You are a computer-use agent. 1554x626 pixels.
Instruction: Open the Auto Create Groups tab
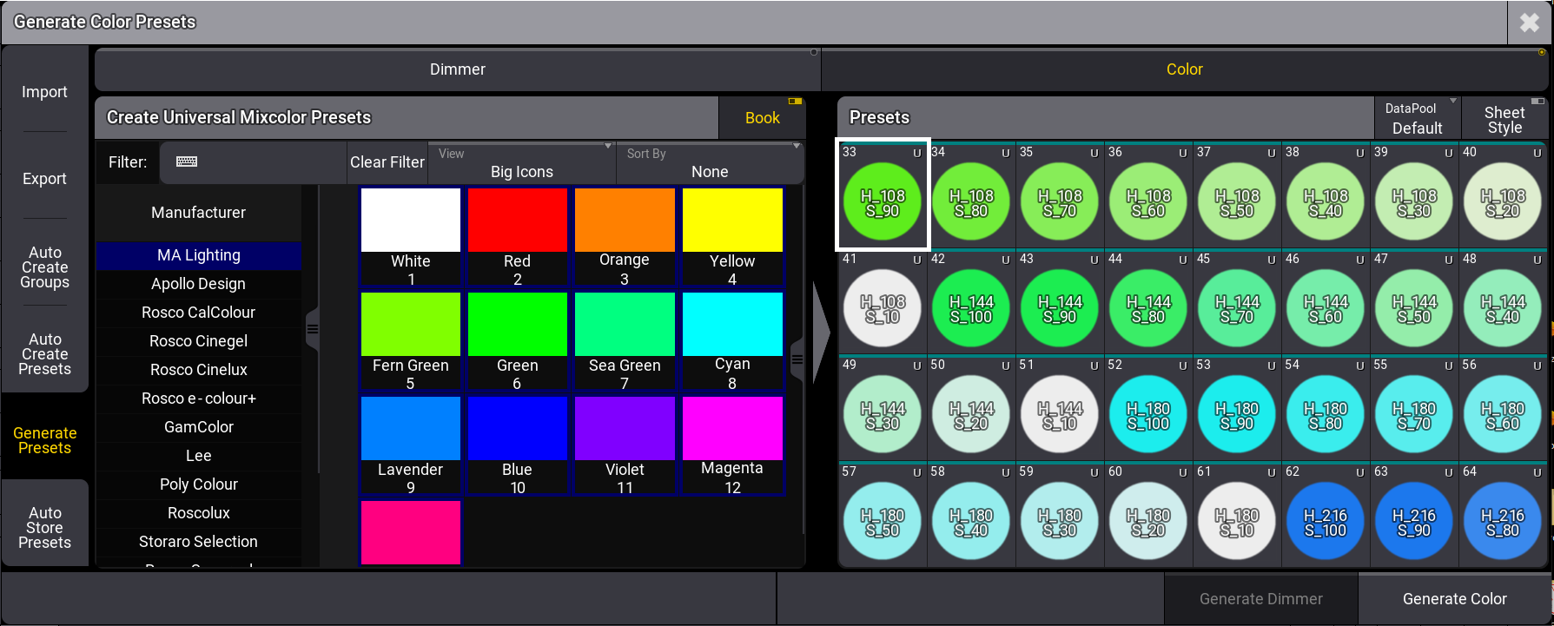45,267
